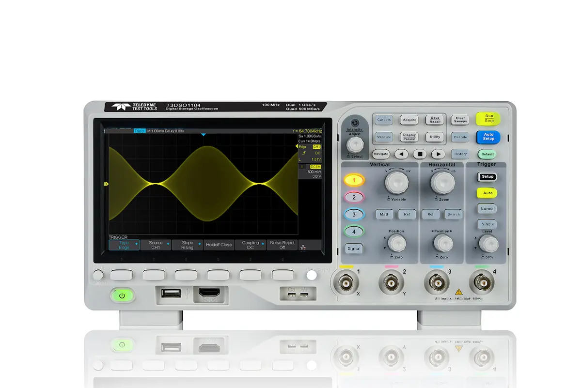This screenshot has width=582, height=388.
Task: Toggle channel 1 with the yellow button
Action: 354,180
